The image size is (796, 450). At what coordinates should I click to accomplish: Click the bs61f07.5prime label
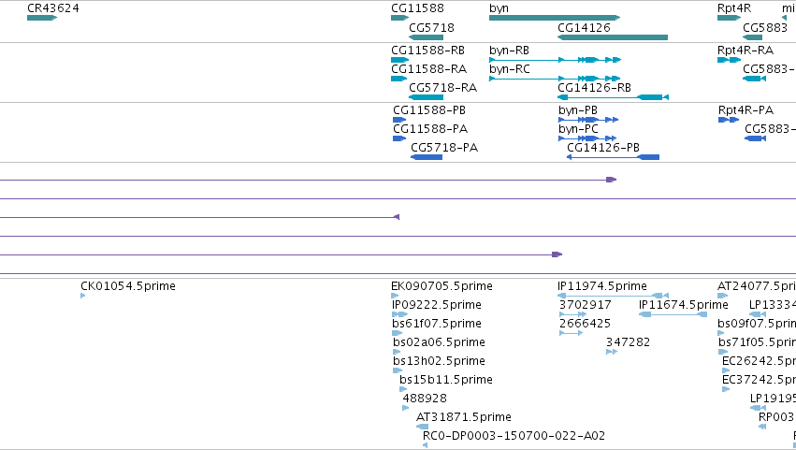coord(437,324)
